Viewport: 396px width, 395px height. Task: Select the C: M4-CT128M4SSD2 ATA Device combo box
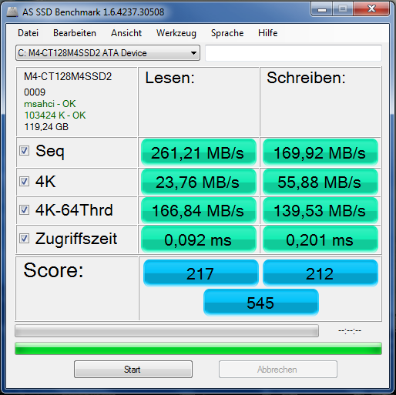point(108,53)
